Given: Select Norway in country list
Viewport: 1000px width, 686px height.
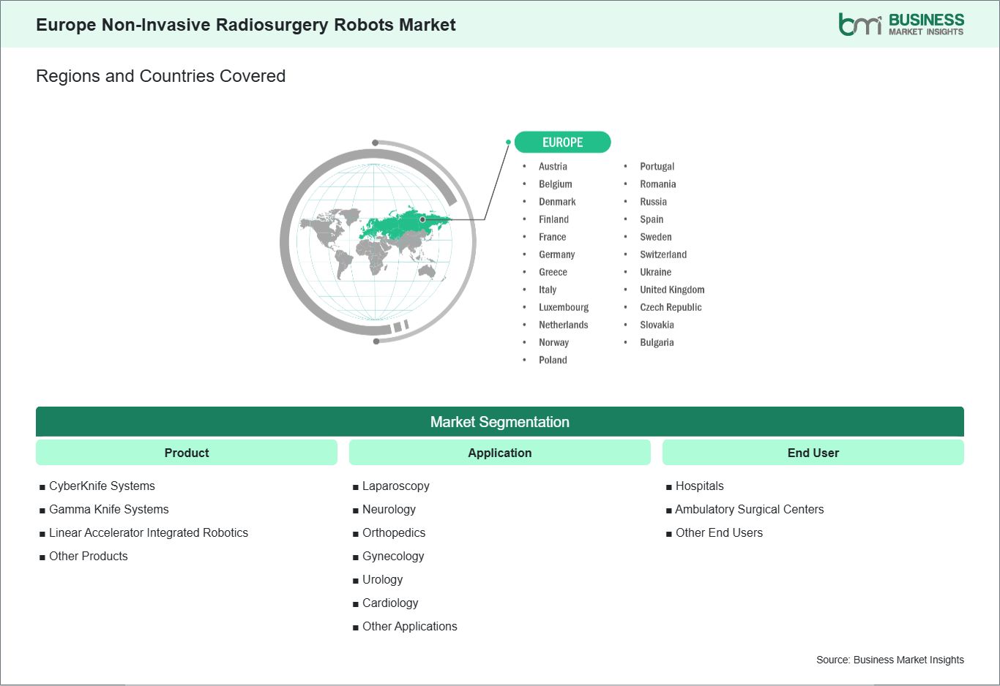Looking at the screenshot, I should 554,342.
